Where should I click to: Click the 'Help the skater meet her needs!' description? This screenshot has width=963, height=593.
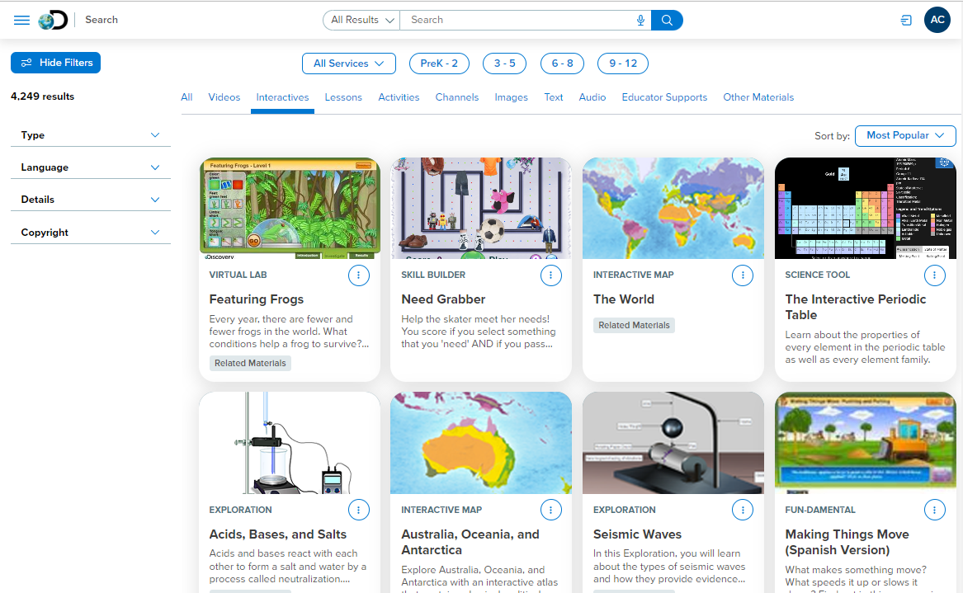pyautogui.click(x=479, y=332)
